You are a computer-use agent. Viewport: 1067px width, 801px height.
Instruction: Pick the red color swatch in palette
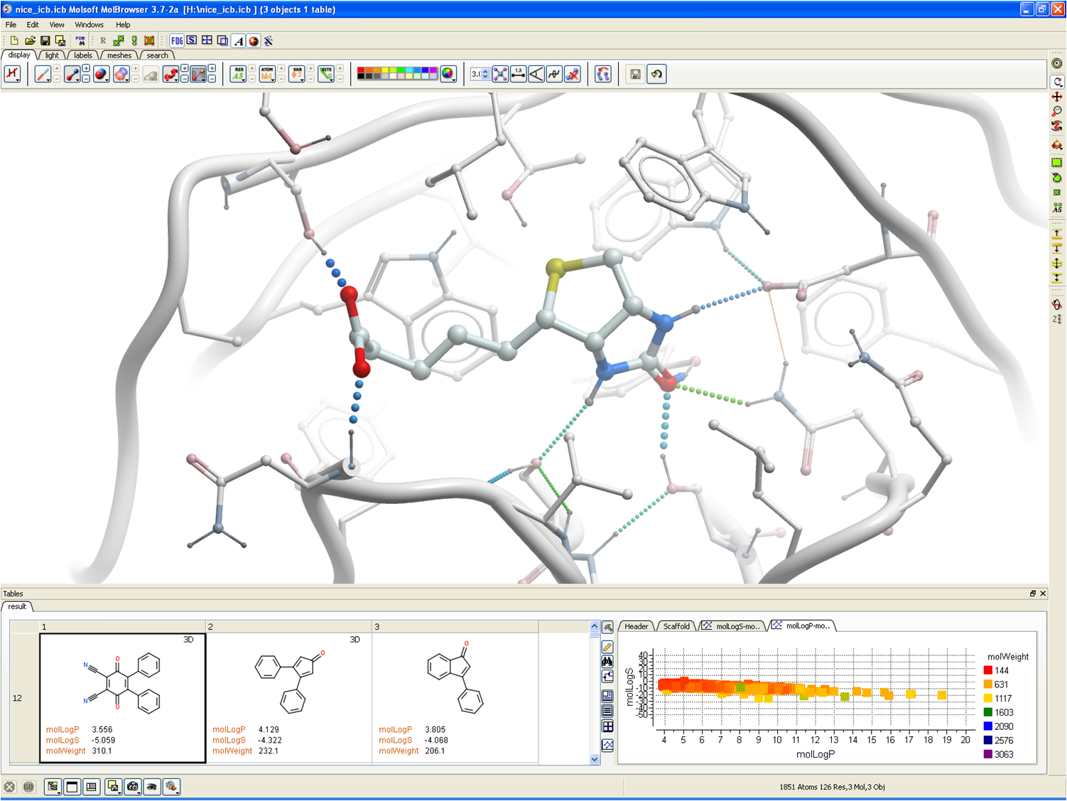tap(361, 71)
